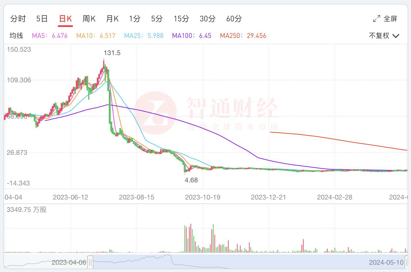This screenshot has height=272, width=411.
Task: Switch to the 30分 interval
Action: [x=208, y=19]
